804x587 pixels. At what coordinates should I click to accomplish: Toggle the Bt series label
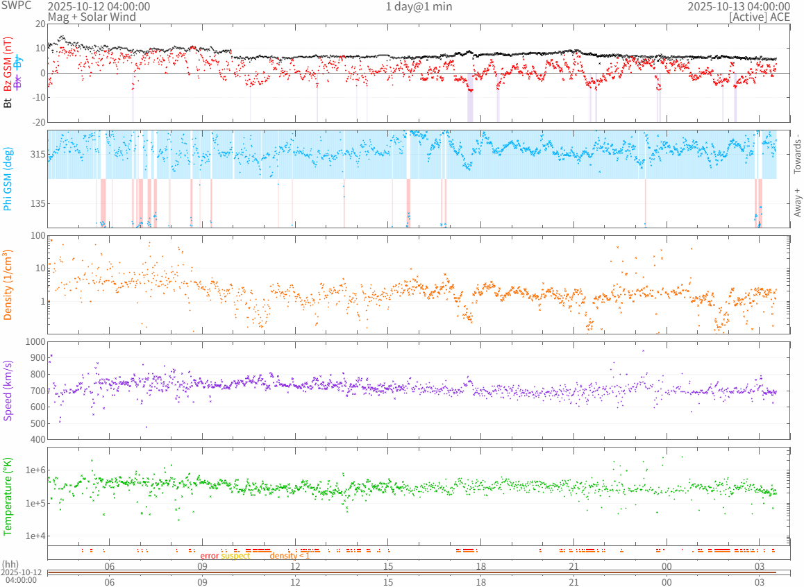8,103
